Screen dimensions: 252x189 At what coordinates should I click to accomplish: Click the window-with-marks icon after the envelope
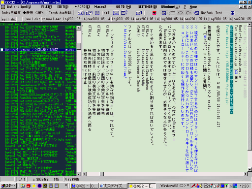click(124, 13)
